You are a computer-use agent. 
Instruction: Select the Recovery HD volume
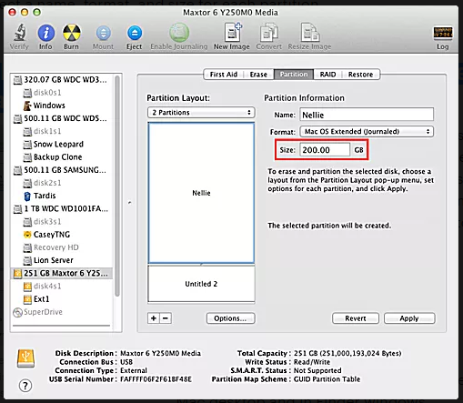click(51, 247)
